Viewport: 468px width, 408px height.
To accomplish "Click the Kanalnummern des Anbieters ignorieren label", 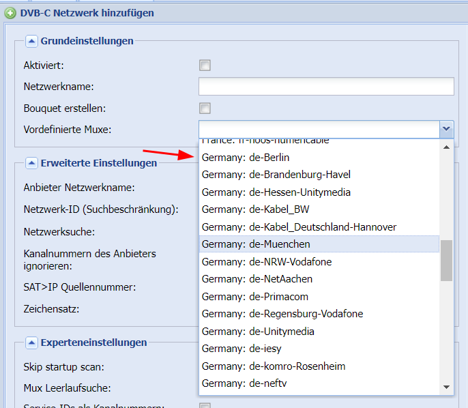I will (89, 260).
